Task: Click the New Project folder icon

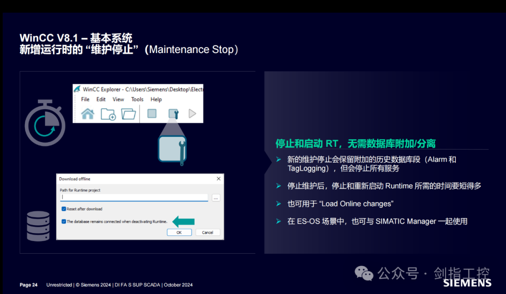Action: (x=107, y=113)
